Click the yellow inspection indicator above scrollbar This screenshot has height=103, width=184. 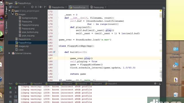pos(161,11)
